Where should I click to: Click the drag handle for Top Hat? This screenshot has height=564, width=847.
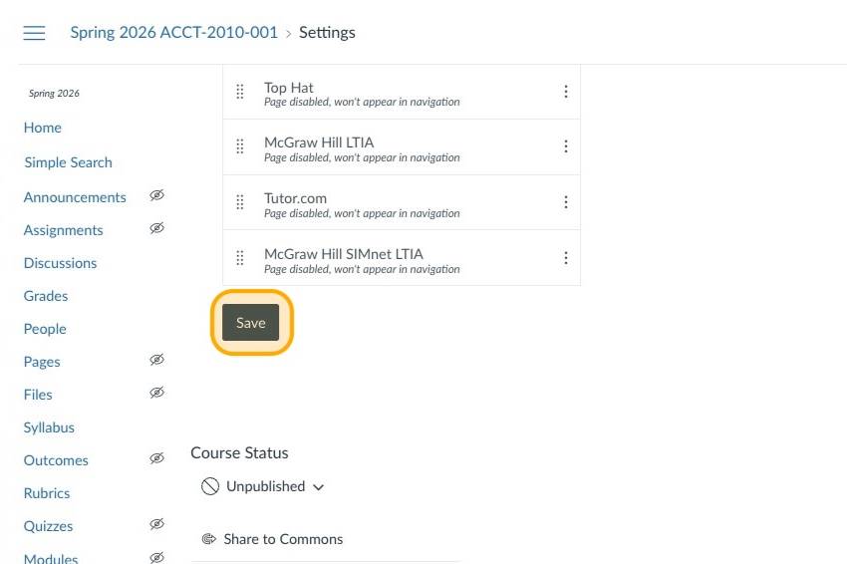(240, 92)
